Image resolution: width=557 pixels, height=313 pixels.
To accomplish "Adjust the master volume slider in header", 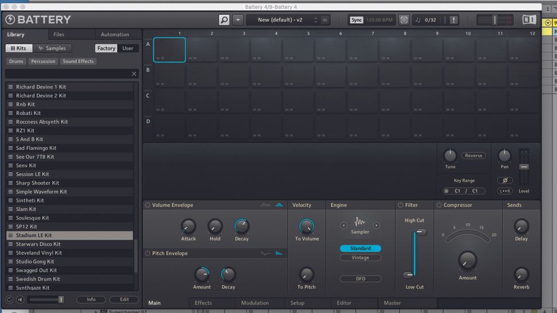I will 494,20.
